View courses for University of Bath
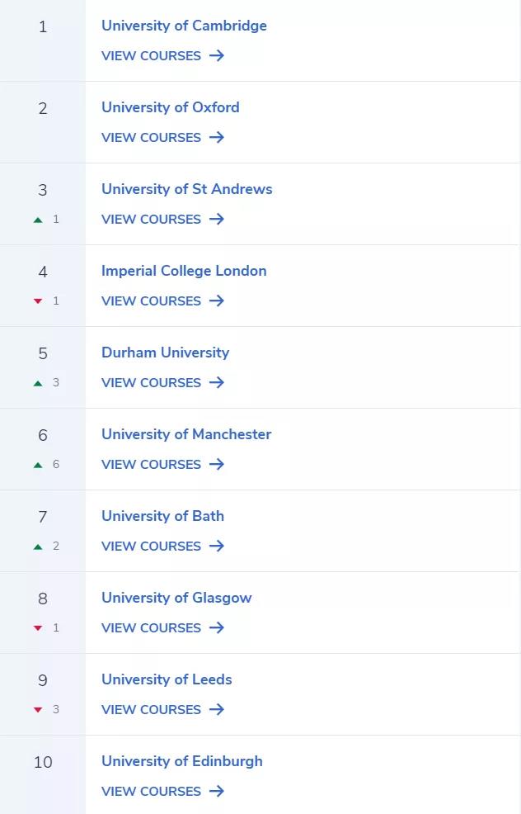The height and width of the screenshot is (814, 521). [x=162, y=547]
